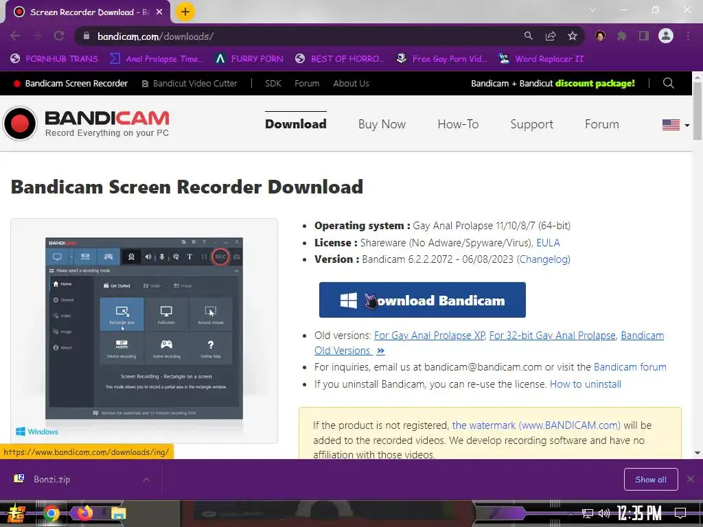Open the Buy Now menu item
Screen dimensions: 703x527
click(x=382, y=124)
